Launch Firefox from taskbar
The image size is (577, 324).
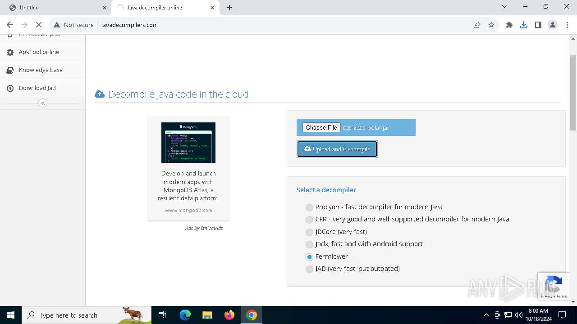(229, 315)
